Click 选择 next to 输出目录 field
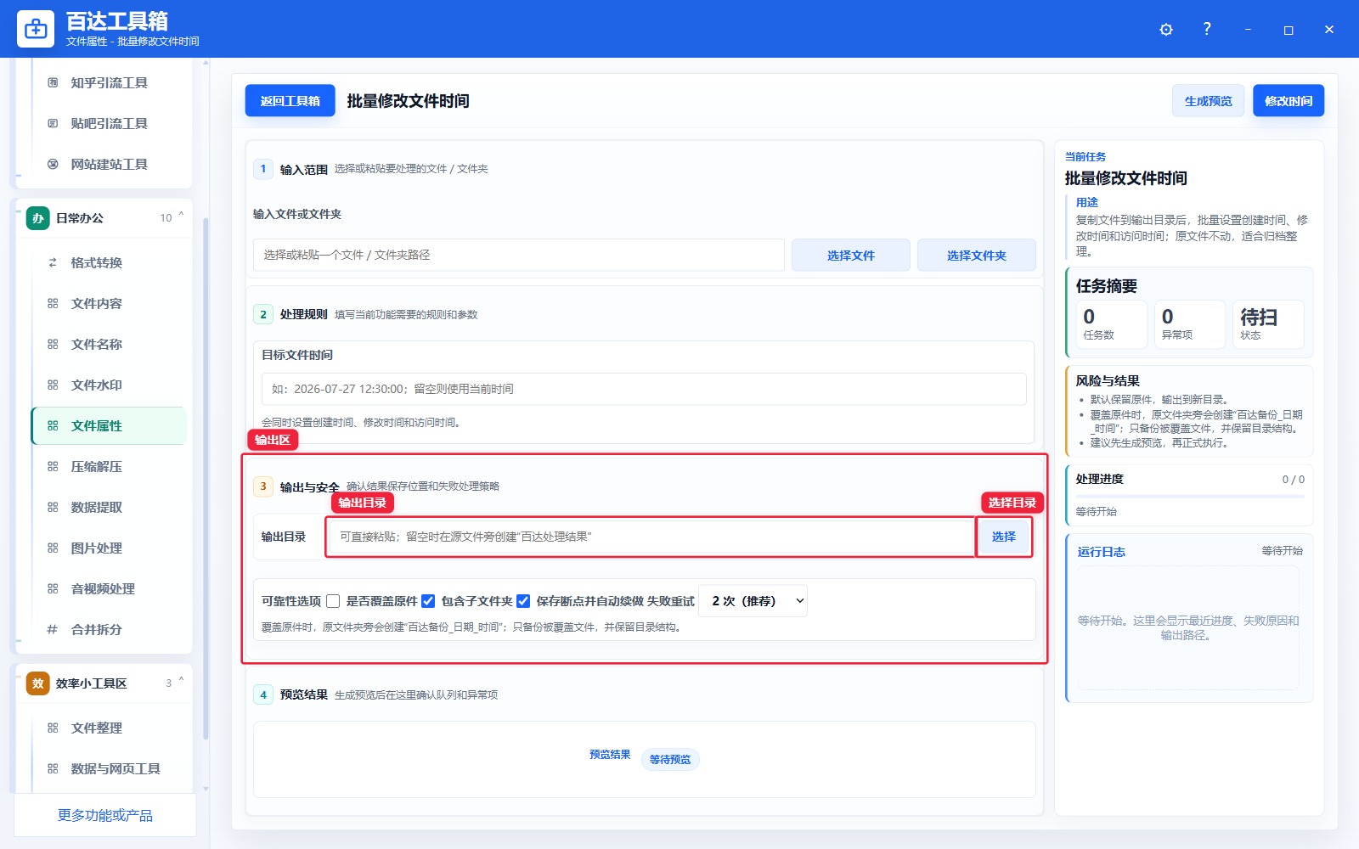 pos(1004,537)
